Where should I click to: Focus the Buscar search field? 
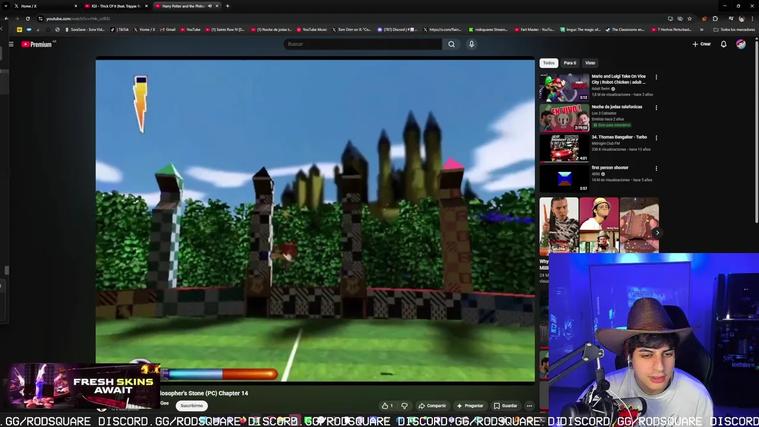362,44
